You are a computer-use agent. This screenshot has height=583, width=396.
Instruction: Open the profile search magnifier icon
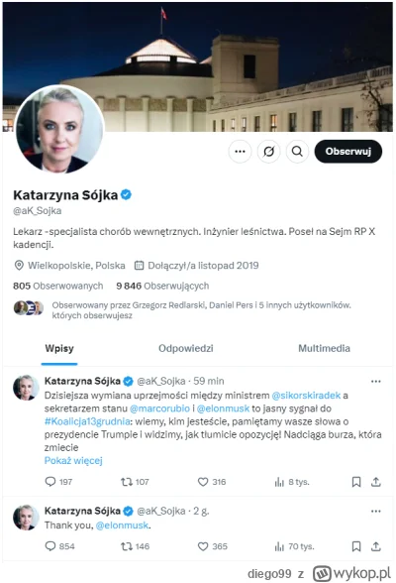click(x=297, y=152)
